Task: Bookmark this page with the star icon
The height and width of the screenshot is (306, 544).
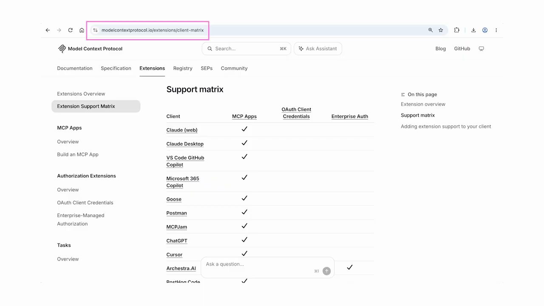Action: click(441, 30)
